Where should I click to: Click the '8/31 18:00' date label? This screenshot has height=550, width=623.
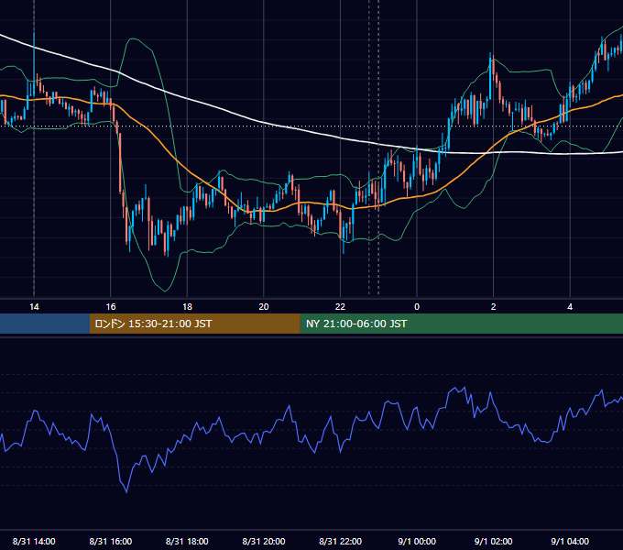(x=187, y=541)
